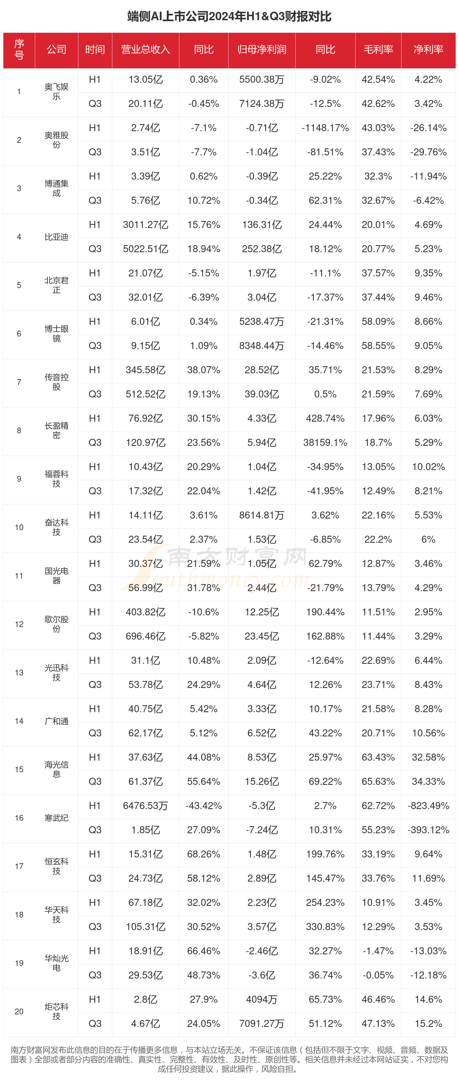Select the 炬芯科技 company name

pyautogui.click(x=57, y=1012)
